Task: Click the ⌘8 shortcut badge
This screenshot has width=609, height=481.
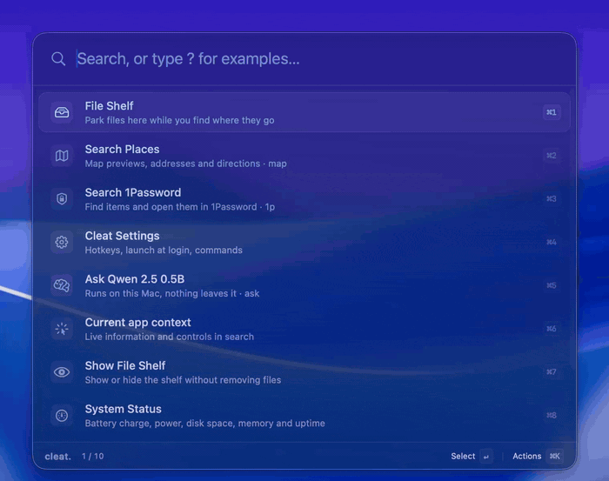Action: pyautogui.click(x=552, y=416)
